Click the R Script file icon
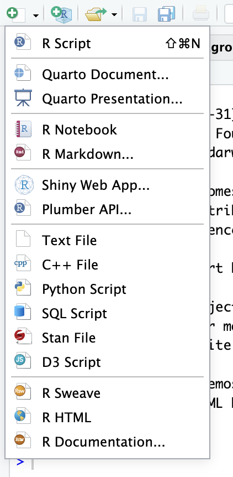The image size is (233, 477). 23,42
